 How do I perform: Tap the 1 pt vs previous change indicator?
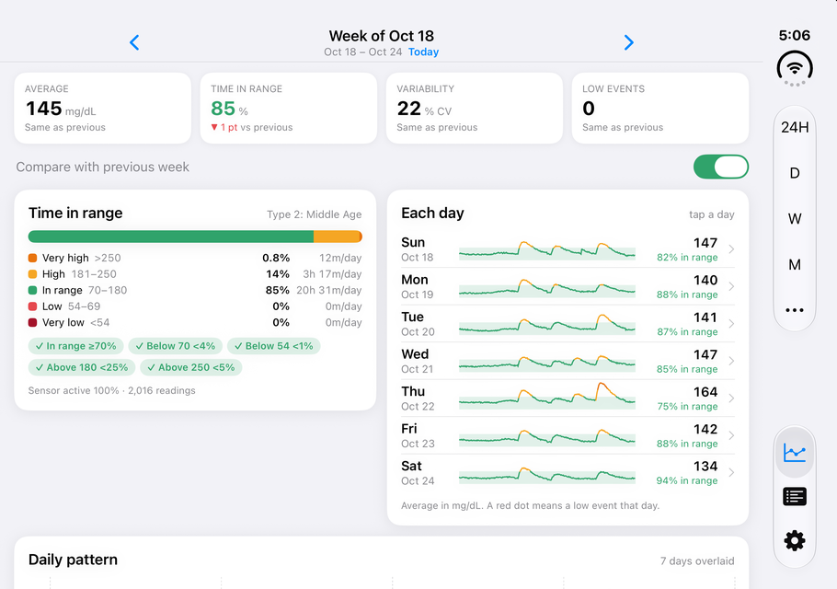(x=251, y=128)
